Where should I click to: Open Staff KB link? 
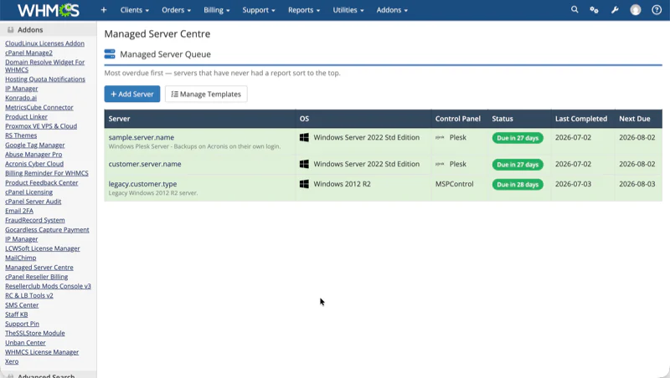(x=16, y=314)
